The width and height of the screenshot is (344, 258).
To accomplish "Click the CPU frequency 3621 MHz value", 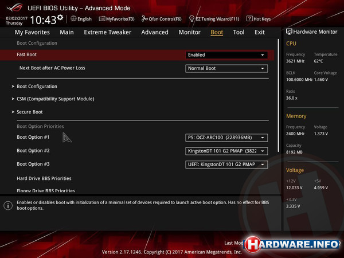I will click(x=295, y=61).
